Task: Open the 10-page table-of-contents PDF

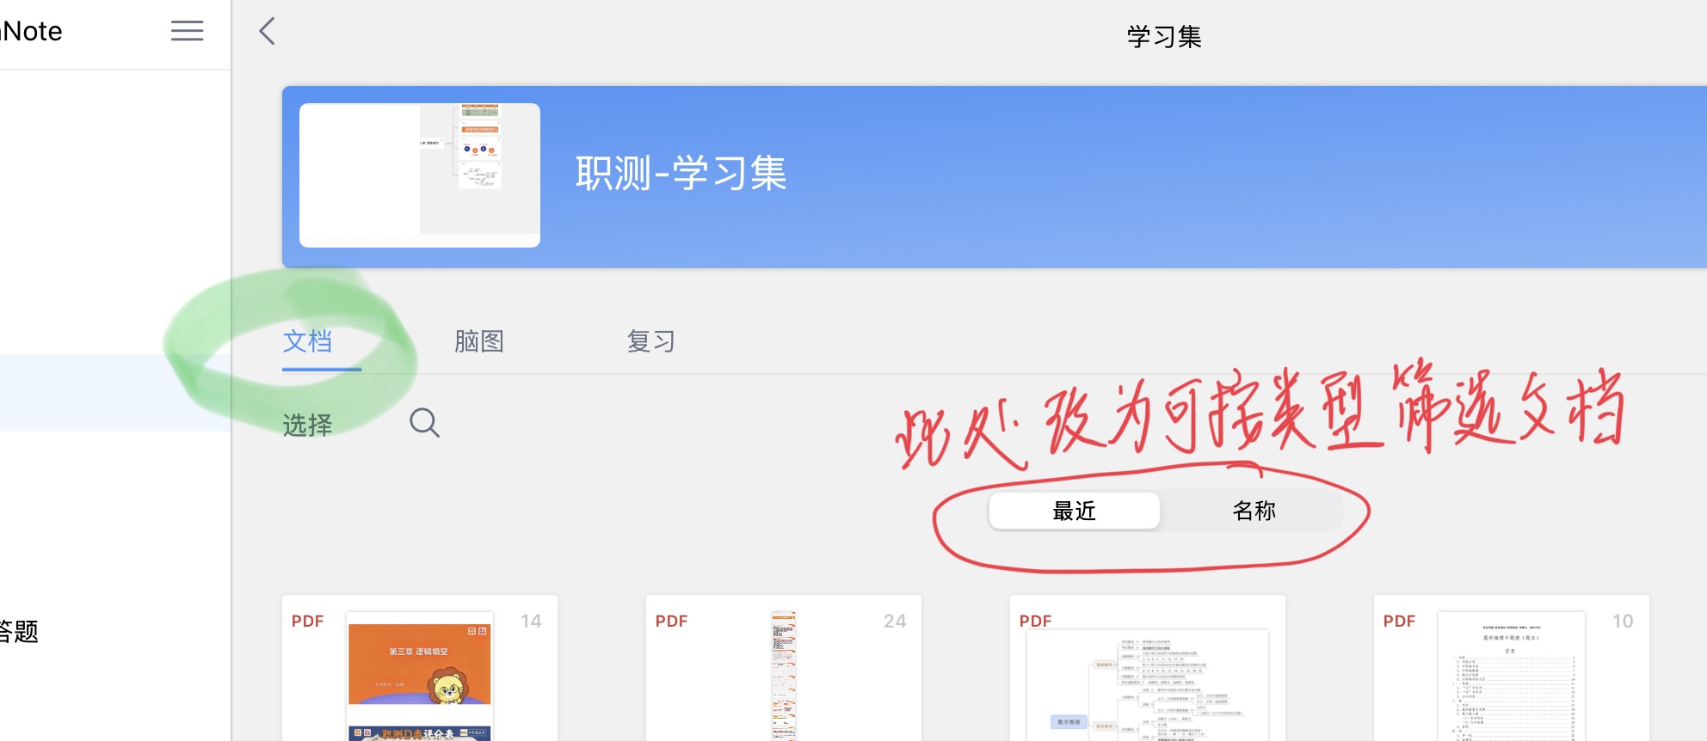Action: click(1512, 668)
